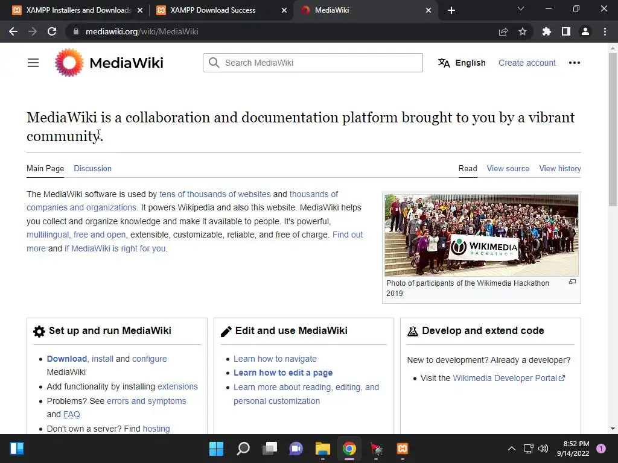Open the View history tab

[560, 169]
